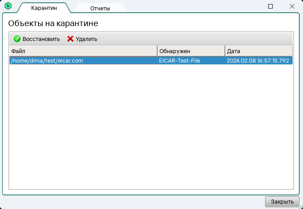Click the red X Удалить icon

tap(70, 39)
